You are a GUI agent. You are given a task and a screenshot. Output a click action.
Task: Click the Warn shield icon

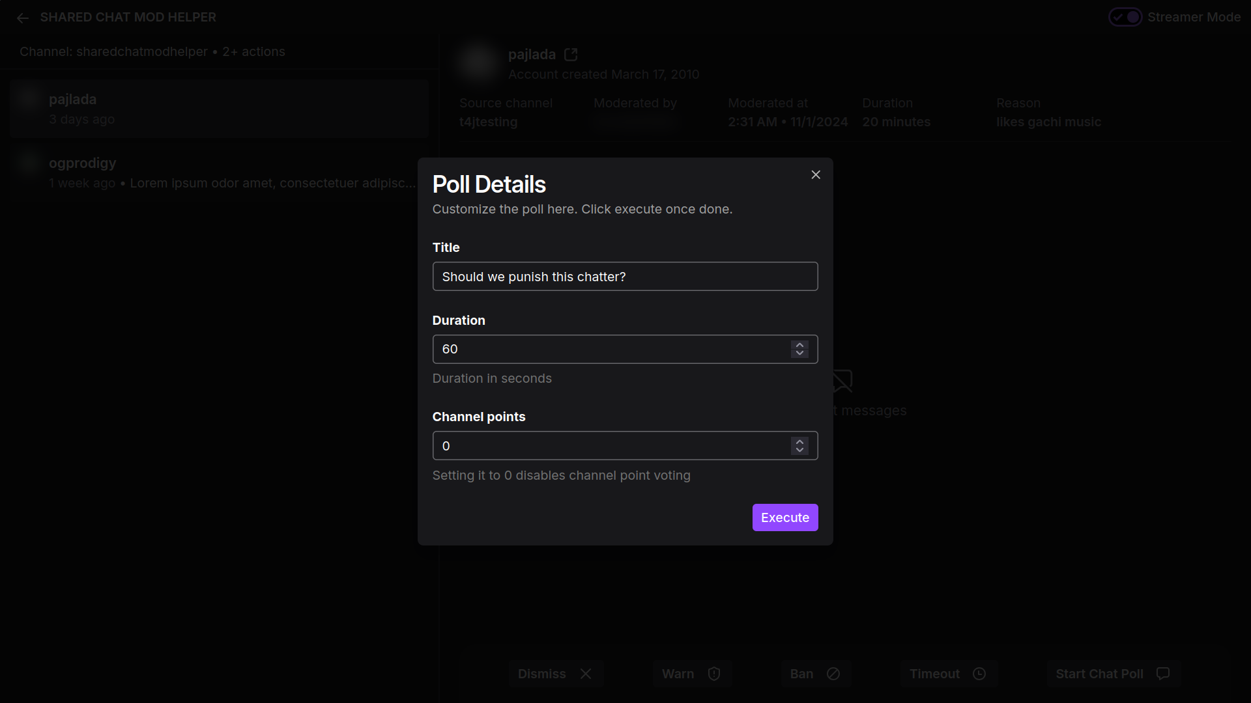point(714,674)
